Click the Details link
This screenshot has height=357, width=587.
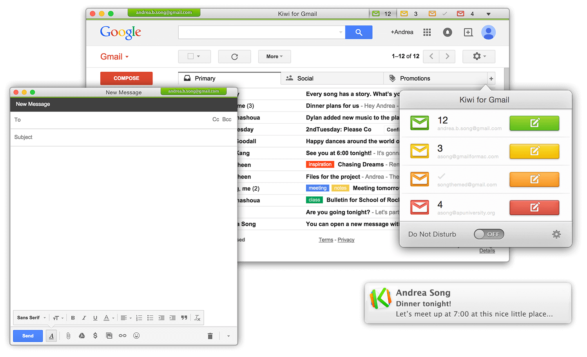(487, 251)
